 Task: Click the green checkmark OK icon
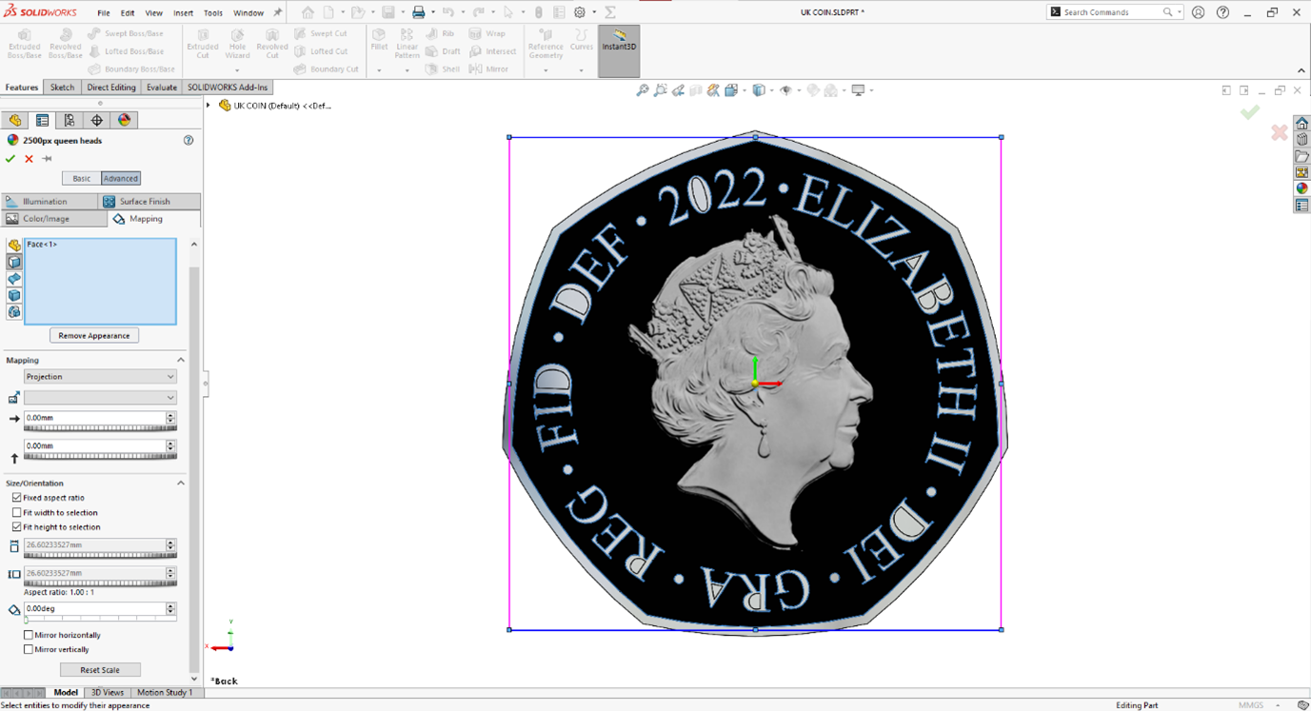pos(10,159)
